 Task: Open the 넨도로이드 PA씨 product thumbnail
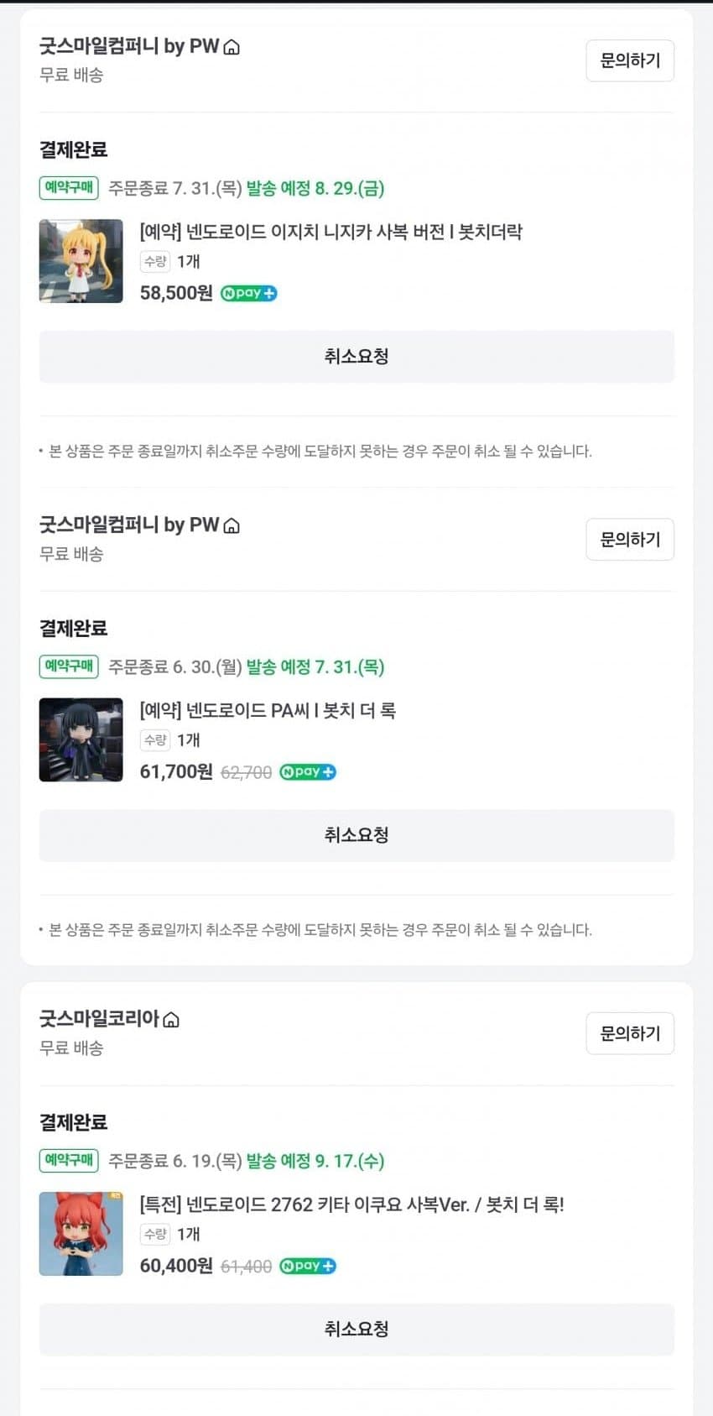coord(81,739)
